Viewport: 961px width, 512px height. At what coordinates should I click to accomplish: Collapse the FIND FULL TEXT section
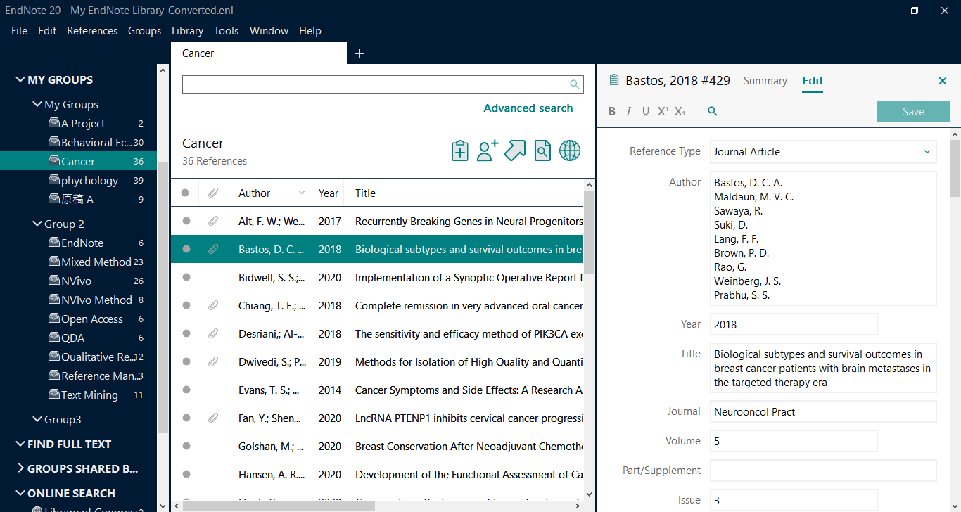pos(20,444)
